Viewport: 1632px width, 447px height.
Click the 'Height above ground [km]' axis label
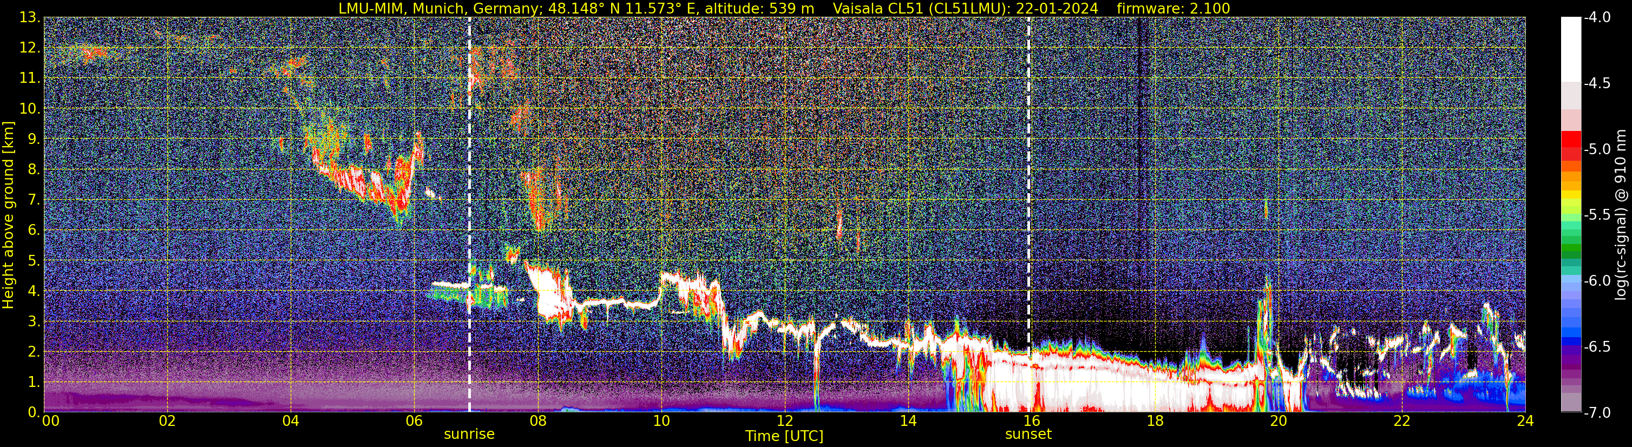[8, 215]
